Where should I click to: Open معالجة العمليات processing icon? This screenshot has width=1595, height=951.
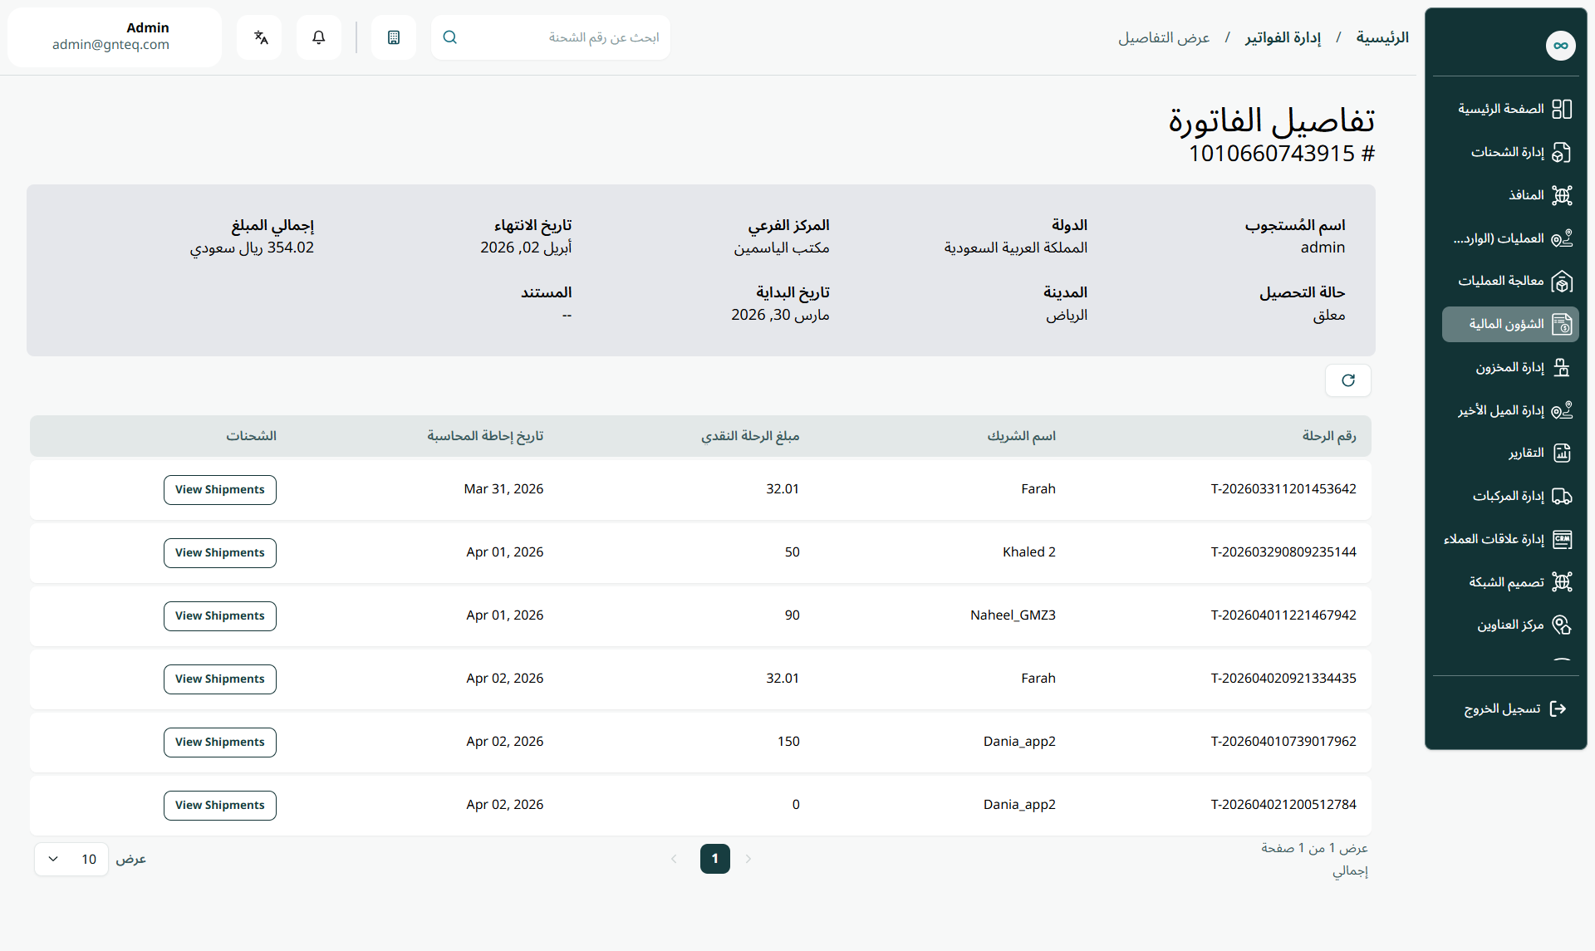click(x=1562, y=282)
